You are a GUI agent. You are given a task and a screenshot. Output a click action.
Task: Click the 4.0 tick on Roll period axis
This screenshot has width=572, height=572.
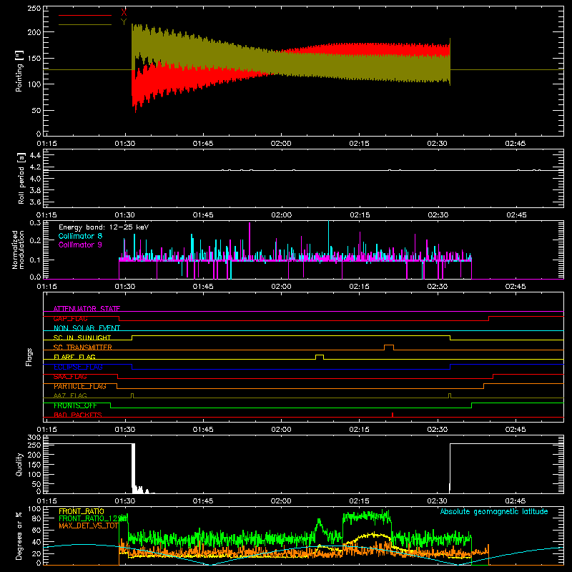pyautogui.click(x=35, y=179)
